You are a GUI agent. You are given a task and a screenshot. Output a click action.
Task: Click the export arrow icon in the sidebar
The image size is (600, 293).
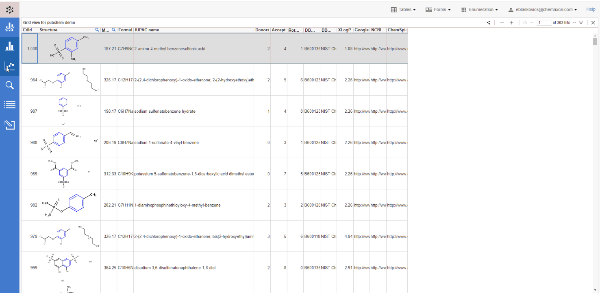point(10,125)
